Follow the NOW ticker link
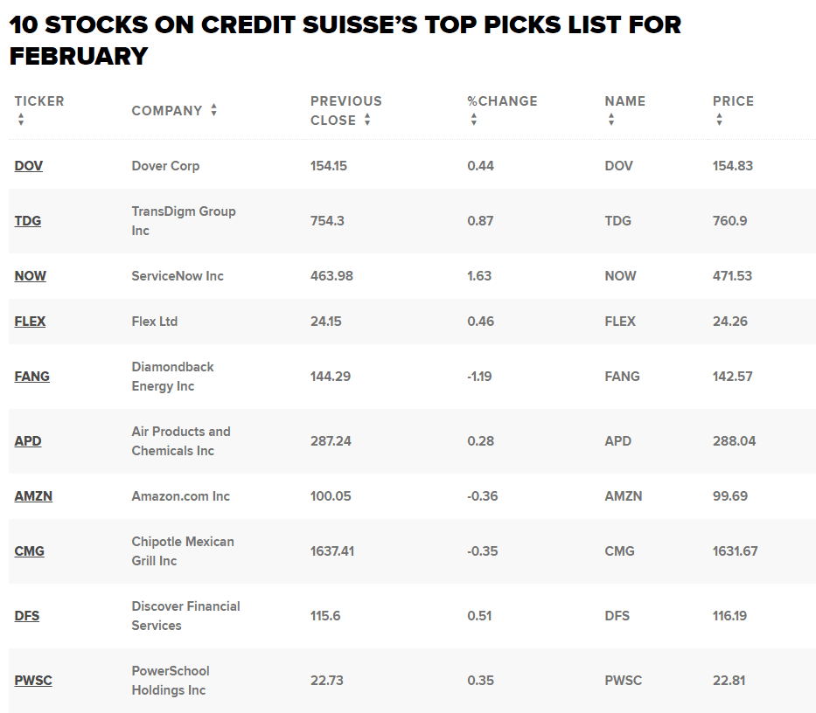This screenshot has width=816, height=713. [31, 275]
